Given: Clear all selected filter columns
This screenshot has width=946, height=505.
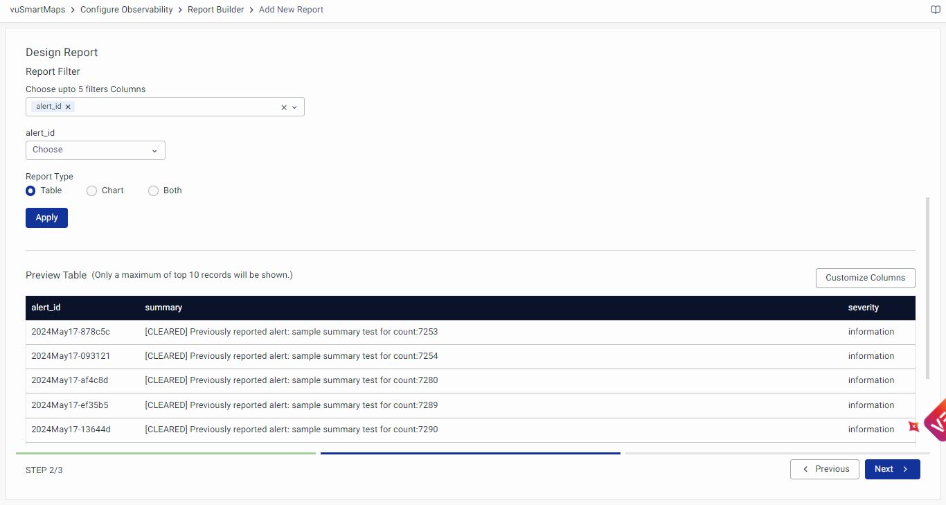Looking at the screenshot, I should coord(284,107).
